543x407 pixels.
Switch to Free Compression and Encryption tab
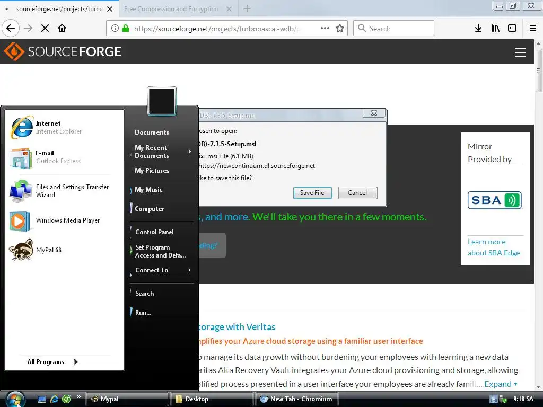tap(171, 9)
